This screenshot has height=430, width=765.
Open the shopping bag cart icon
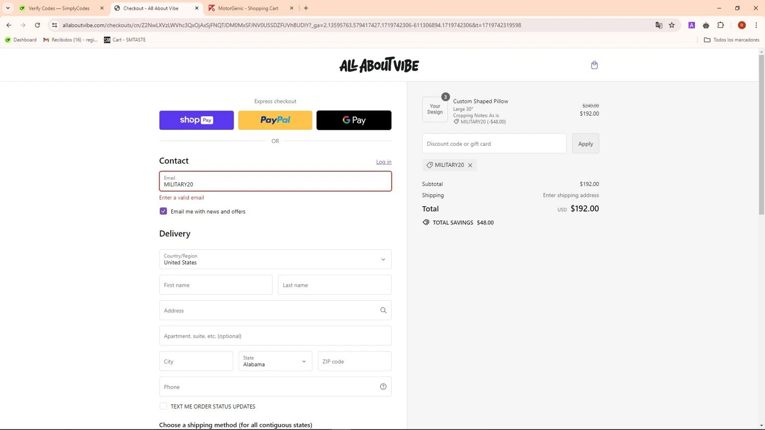click(x=594, y=65)
